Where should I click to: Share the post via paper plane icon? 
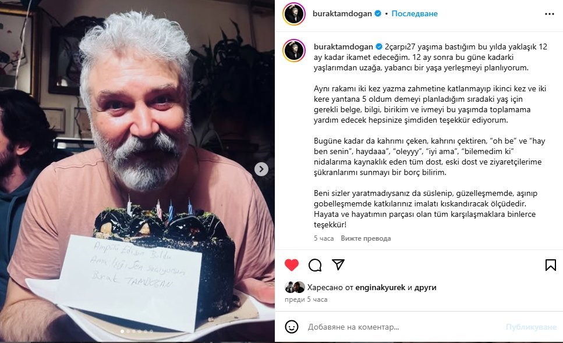(x=338, y=265)
